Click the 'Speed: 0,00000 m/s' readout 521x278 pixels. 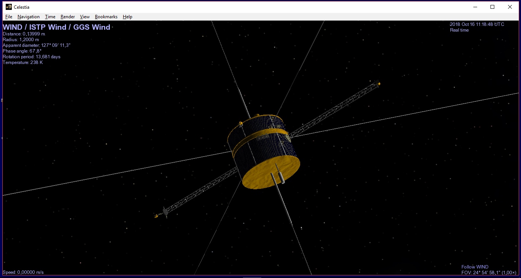(23, 272)
